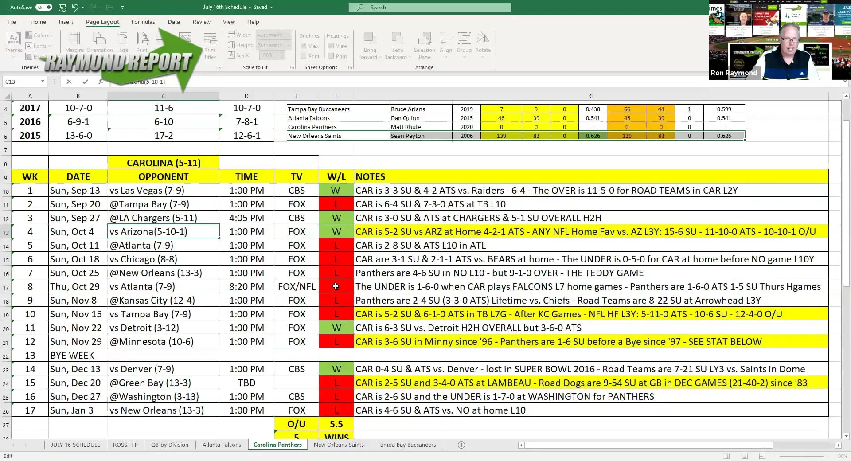
Task: Open the QB by Division sheet tab
Action: click(x=169, y=445)
